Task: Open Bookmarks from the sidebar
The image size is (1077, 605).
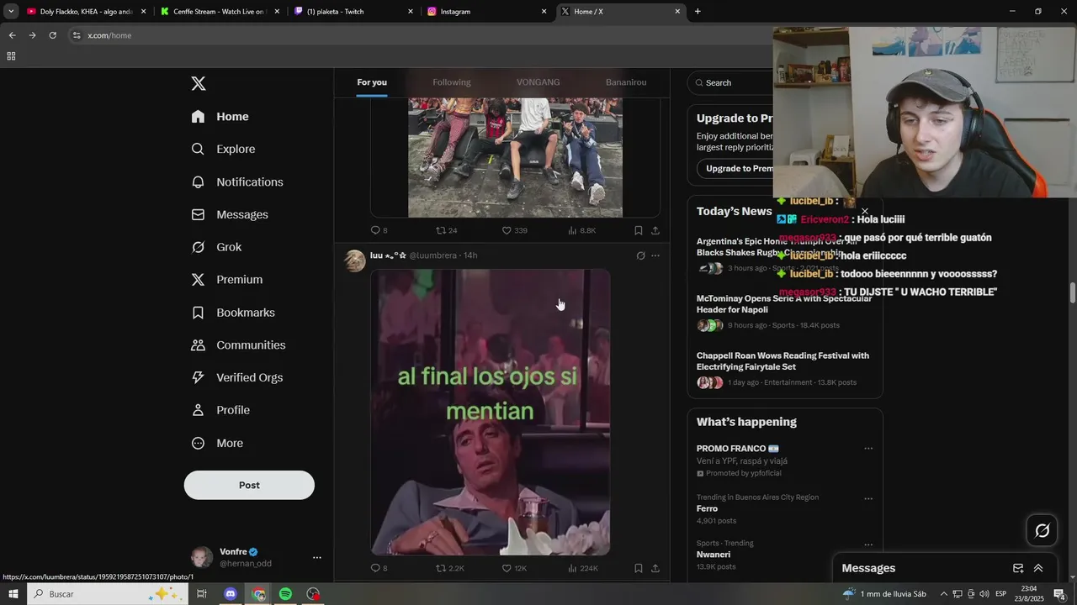Action: 233,313
